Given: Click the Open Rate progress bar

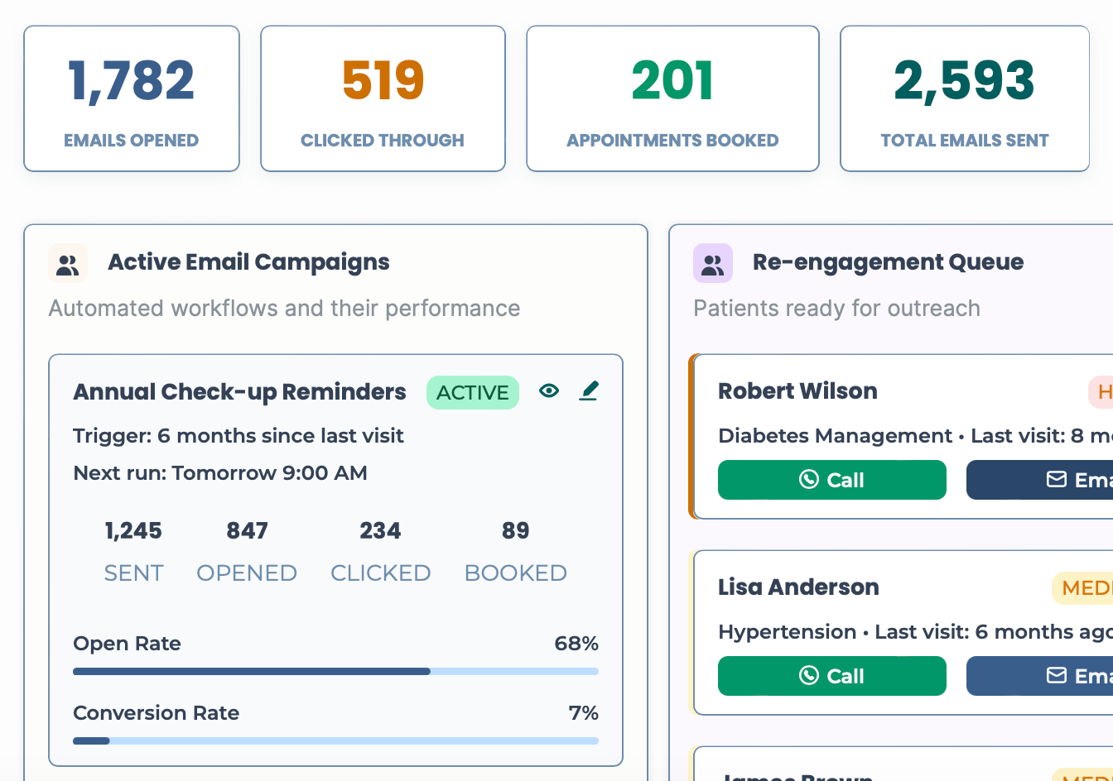Looking at the screenshot, I should point(335,671).
